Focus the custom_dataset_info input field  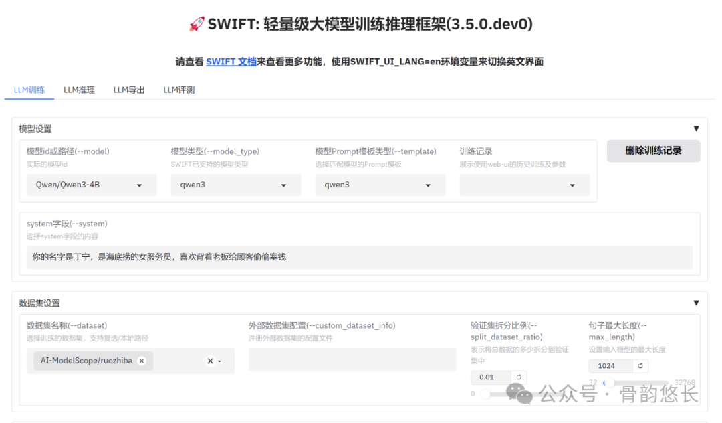pos(352,360)
